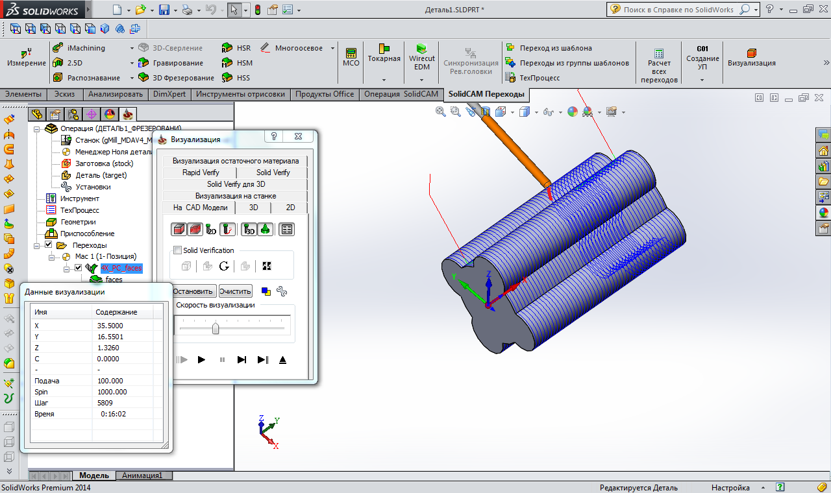This screenshot has height=493, width=831.
Task: Toggle the Переходы checkbox in the tree
Action: pos(48,245)
